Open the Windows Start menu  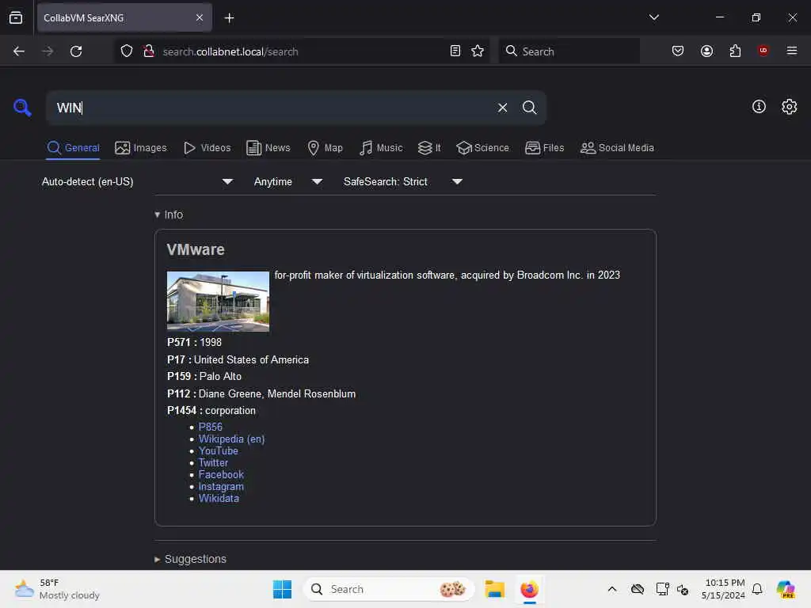click(x=282, y=589)
